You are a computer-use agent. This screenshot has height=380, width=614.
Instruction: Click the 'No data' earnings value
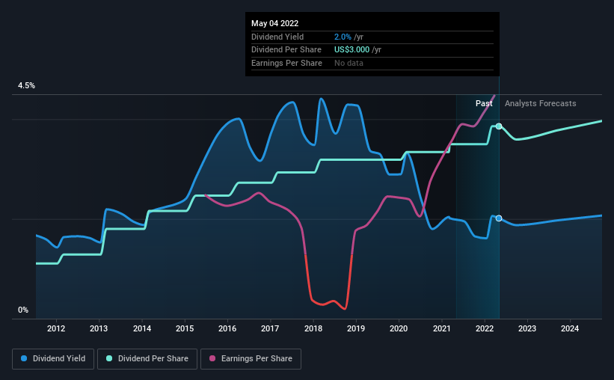pyautogui.click(x=349, y=63)
